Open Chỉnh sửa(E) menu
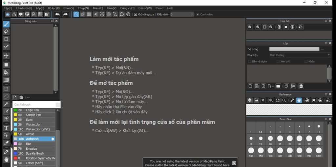336x167 pixels. click(x=24, y=8)
